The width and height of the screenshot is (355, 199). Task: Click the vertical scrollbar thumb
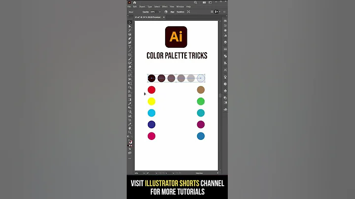220,95
